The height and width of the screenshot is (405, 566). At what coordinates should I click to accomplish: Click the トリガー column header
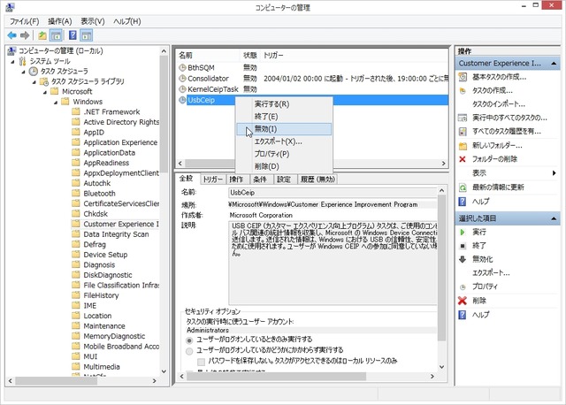355,55
